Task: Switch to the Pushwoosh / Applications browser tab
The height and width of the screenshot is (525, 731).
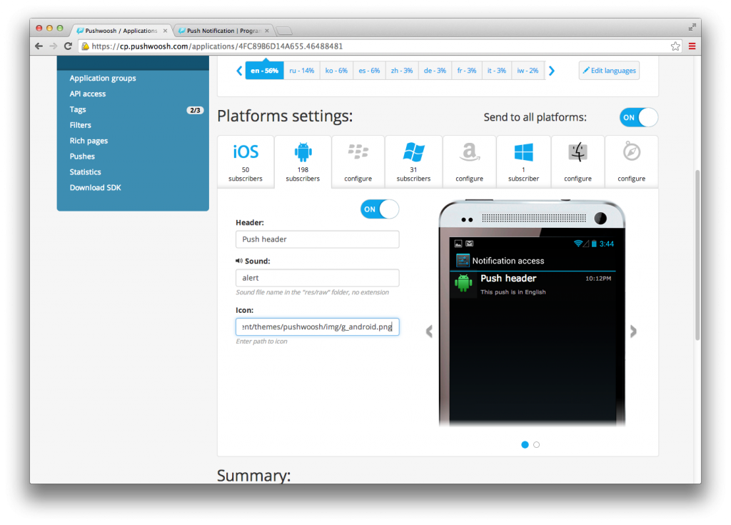Action: pos(121,31)
